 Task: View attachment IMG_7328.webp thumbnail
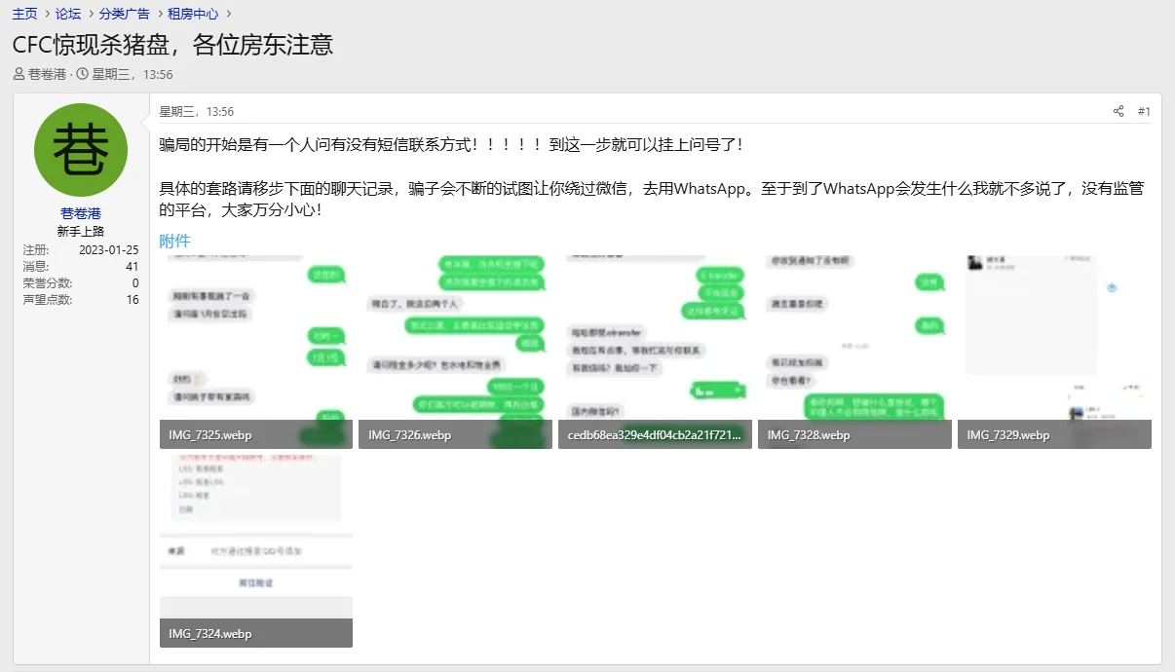[x=854, y=351]
